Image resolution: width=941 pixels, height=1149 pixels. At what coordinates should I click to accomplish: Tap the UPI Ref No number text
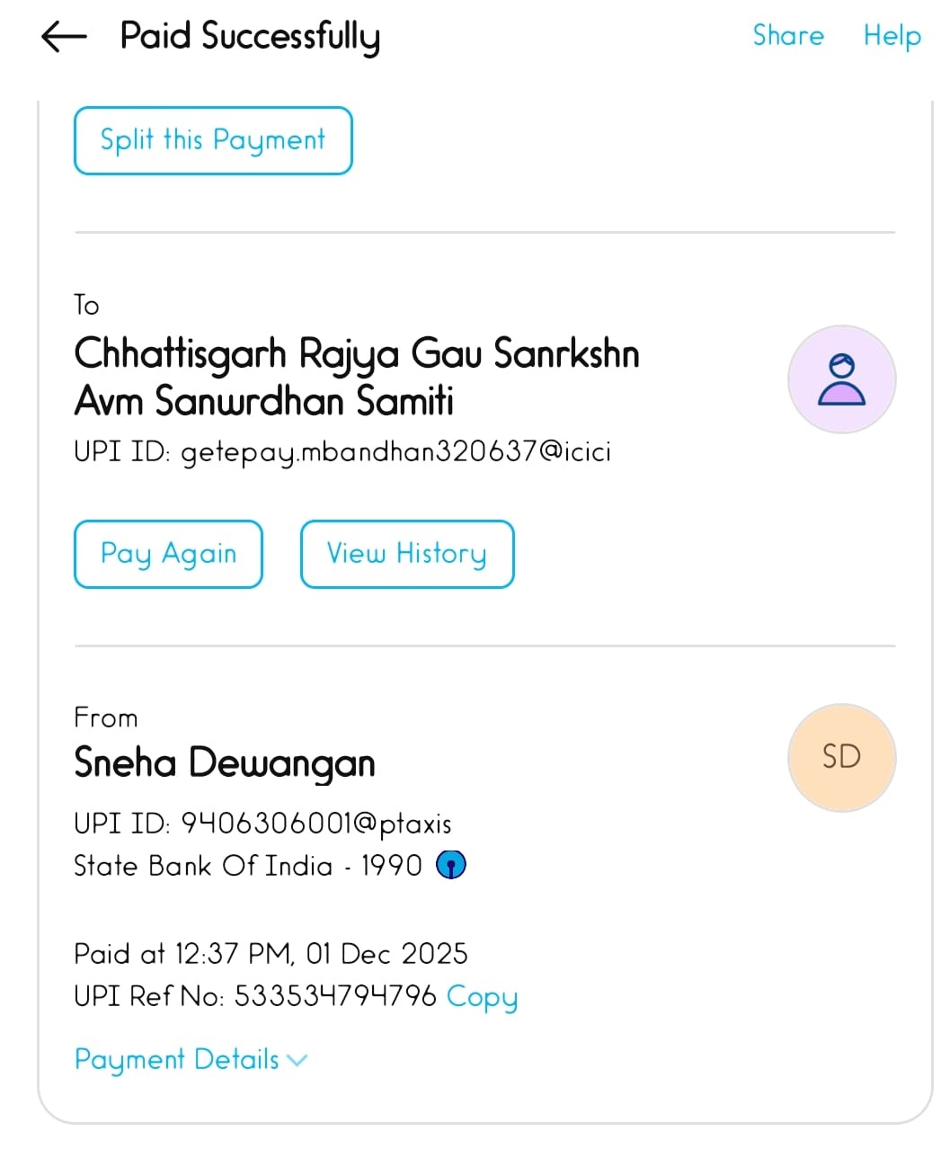click(334, 996)
